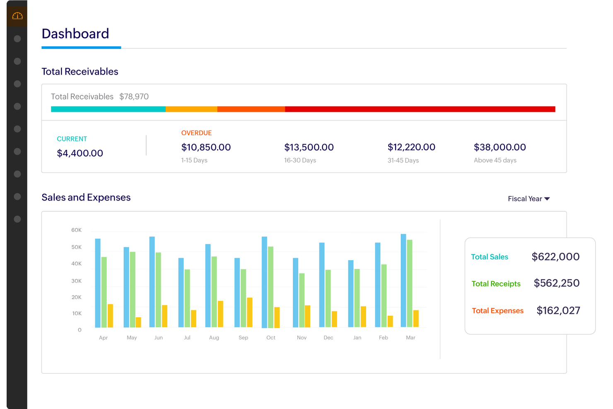Viewport: 613px width, 409px height.
Task: Click the second gray circular sidebar icon
Action: [17, 61]
